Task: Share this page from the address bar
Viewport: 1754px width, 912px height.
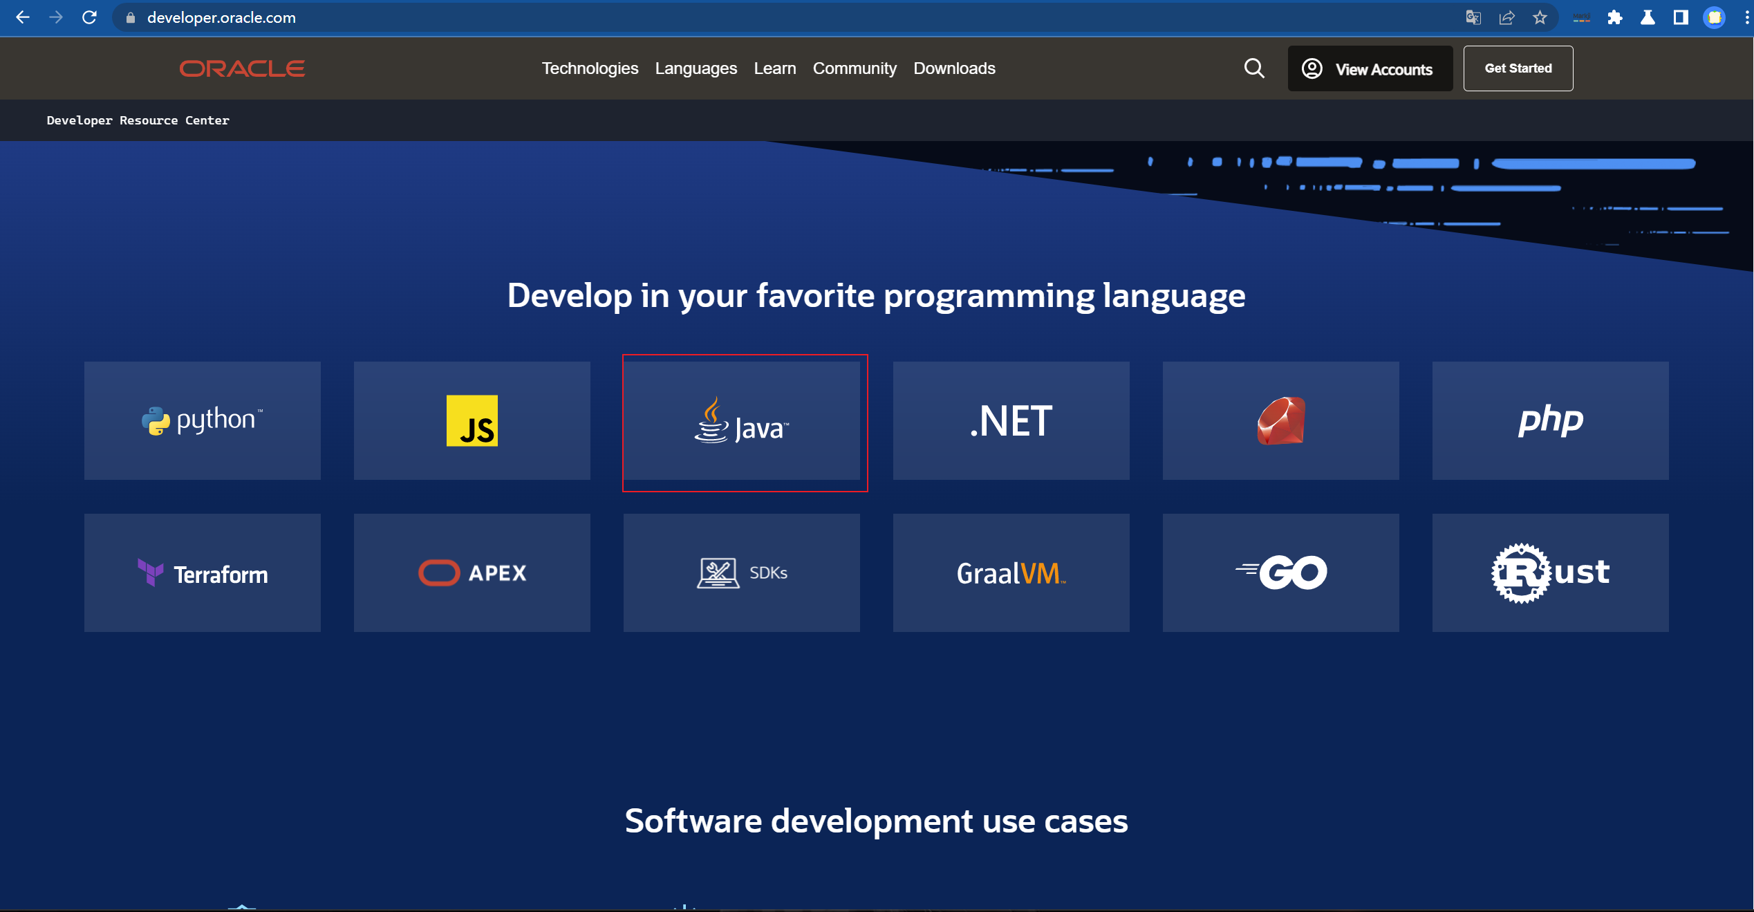Action: tap(1506, 18)
